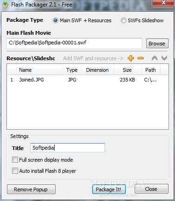
Task: Click the yellow plus add-resource icon
Action: coord(131,58)
